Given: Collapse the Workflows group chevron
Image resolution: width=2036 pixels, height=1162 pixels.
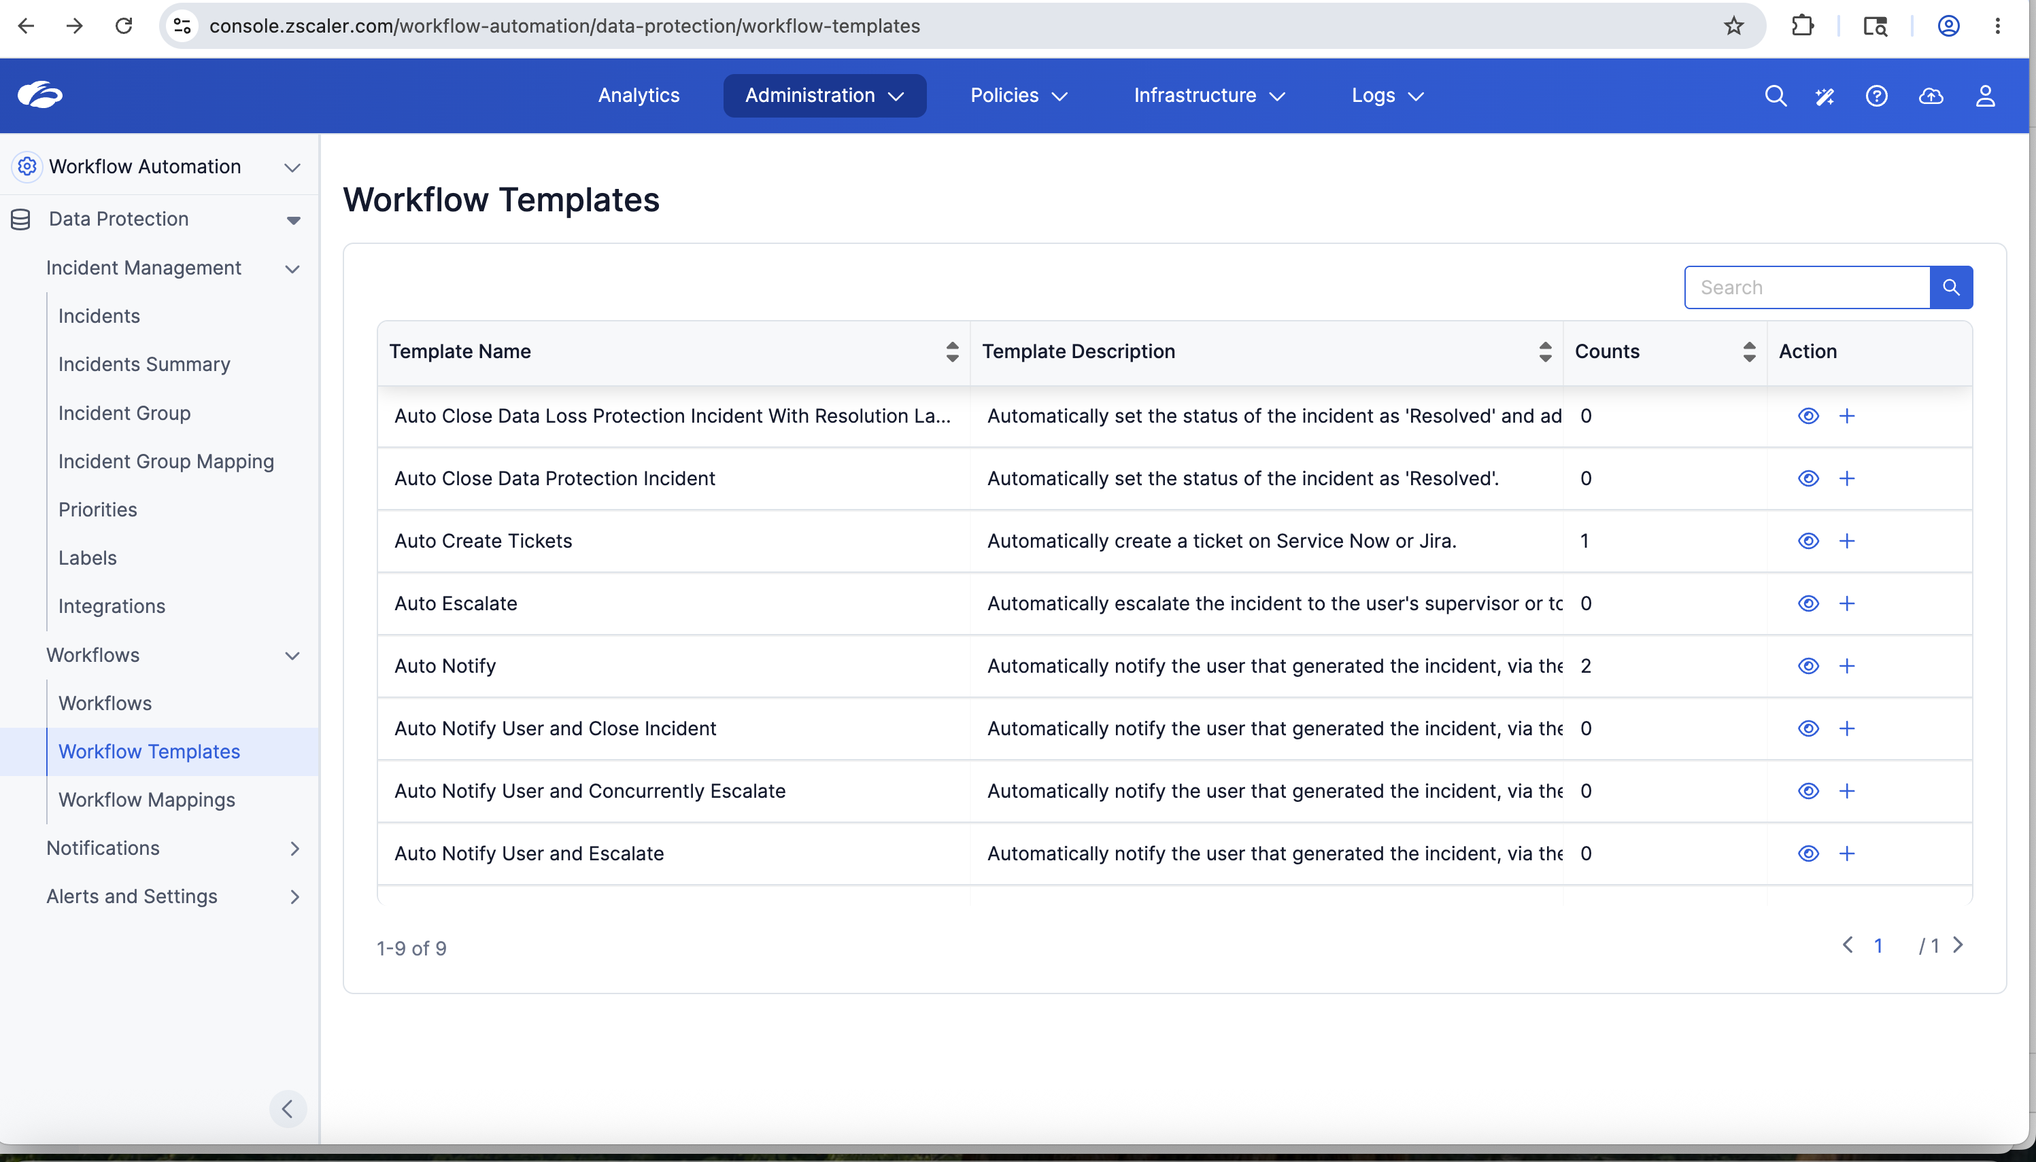Looking at the screenshot, I should point(292,656).
